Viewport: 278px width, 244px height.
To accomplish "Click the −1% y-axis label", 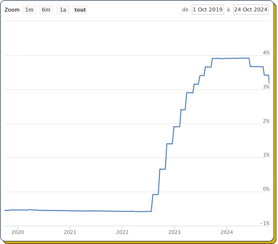I will pos(265,223).
